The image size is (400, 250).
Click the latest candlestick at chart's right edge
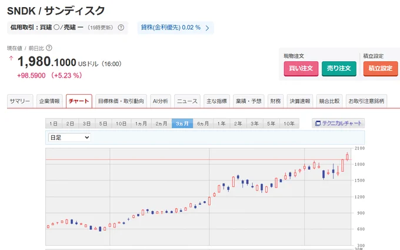347,156
